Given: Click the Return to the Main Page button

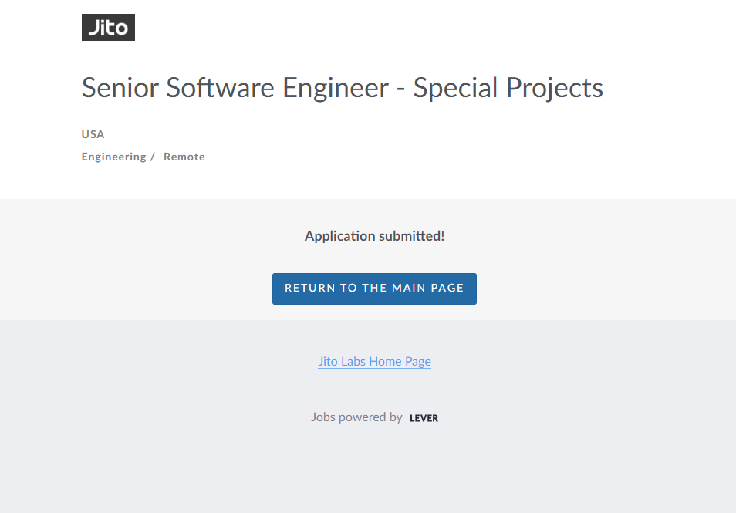Looking at the screenshot, I should pos(374,289).
